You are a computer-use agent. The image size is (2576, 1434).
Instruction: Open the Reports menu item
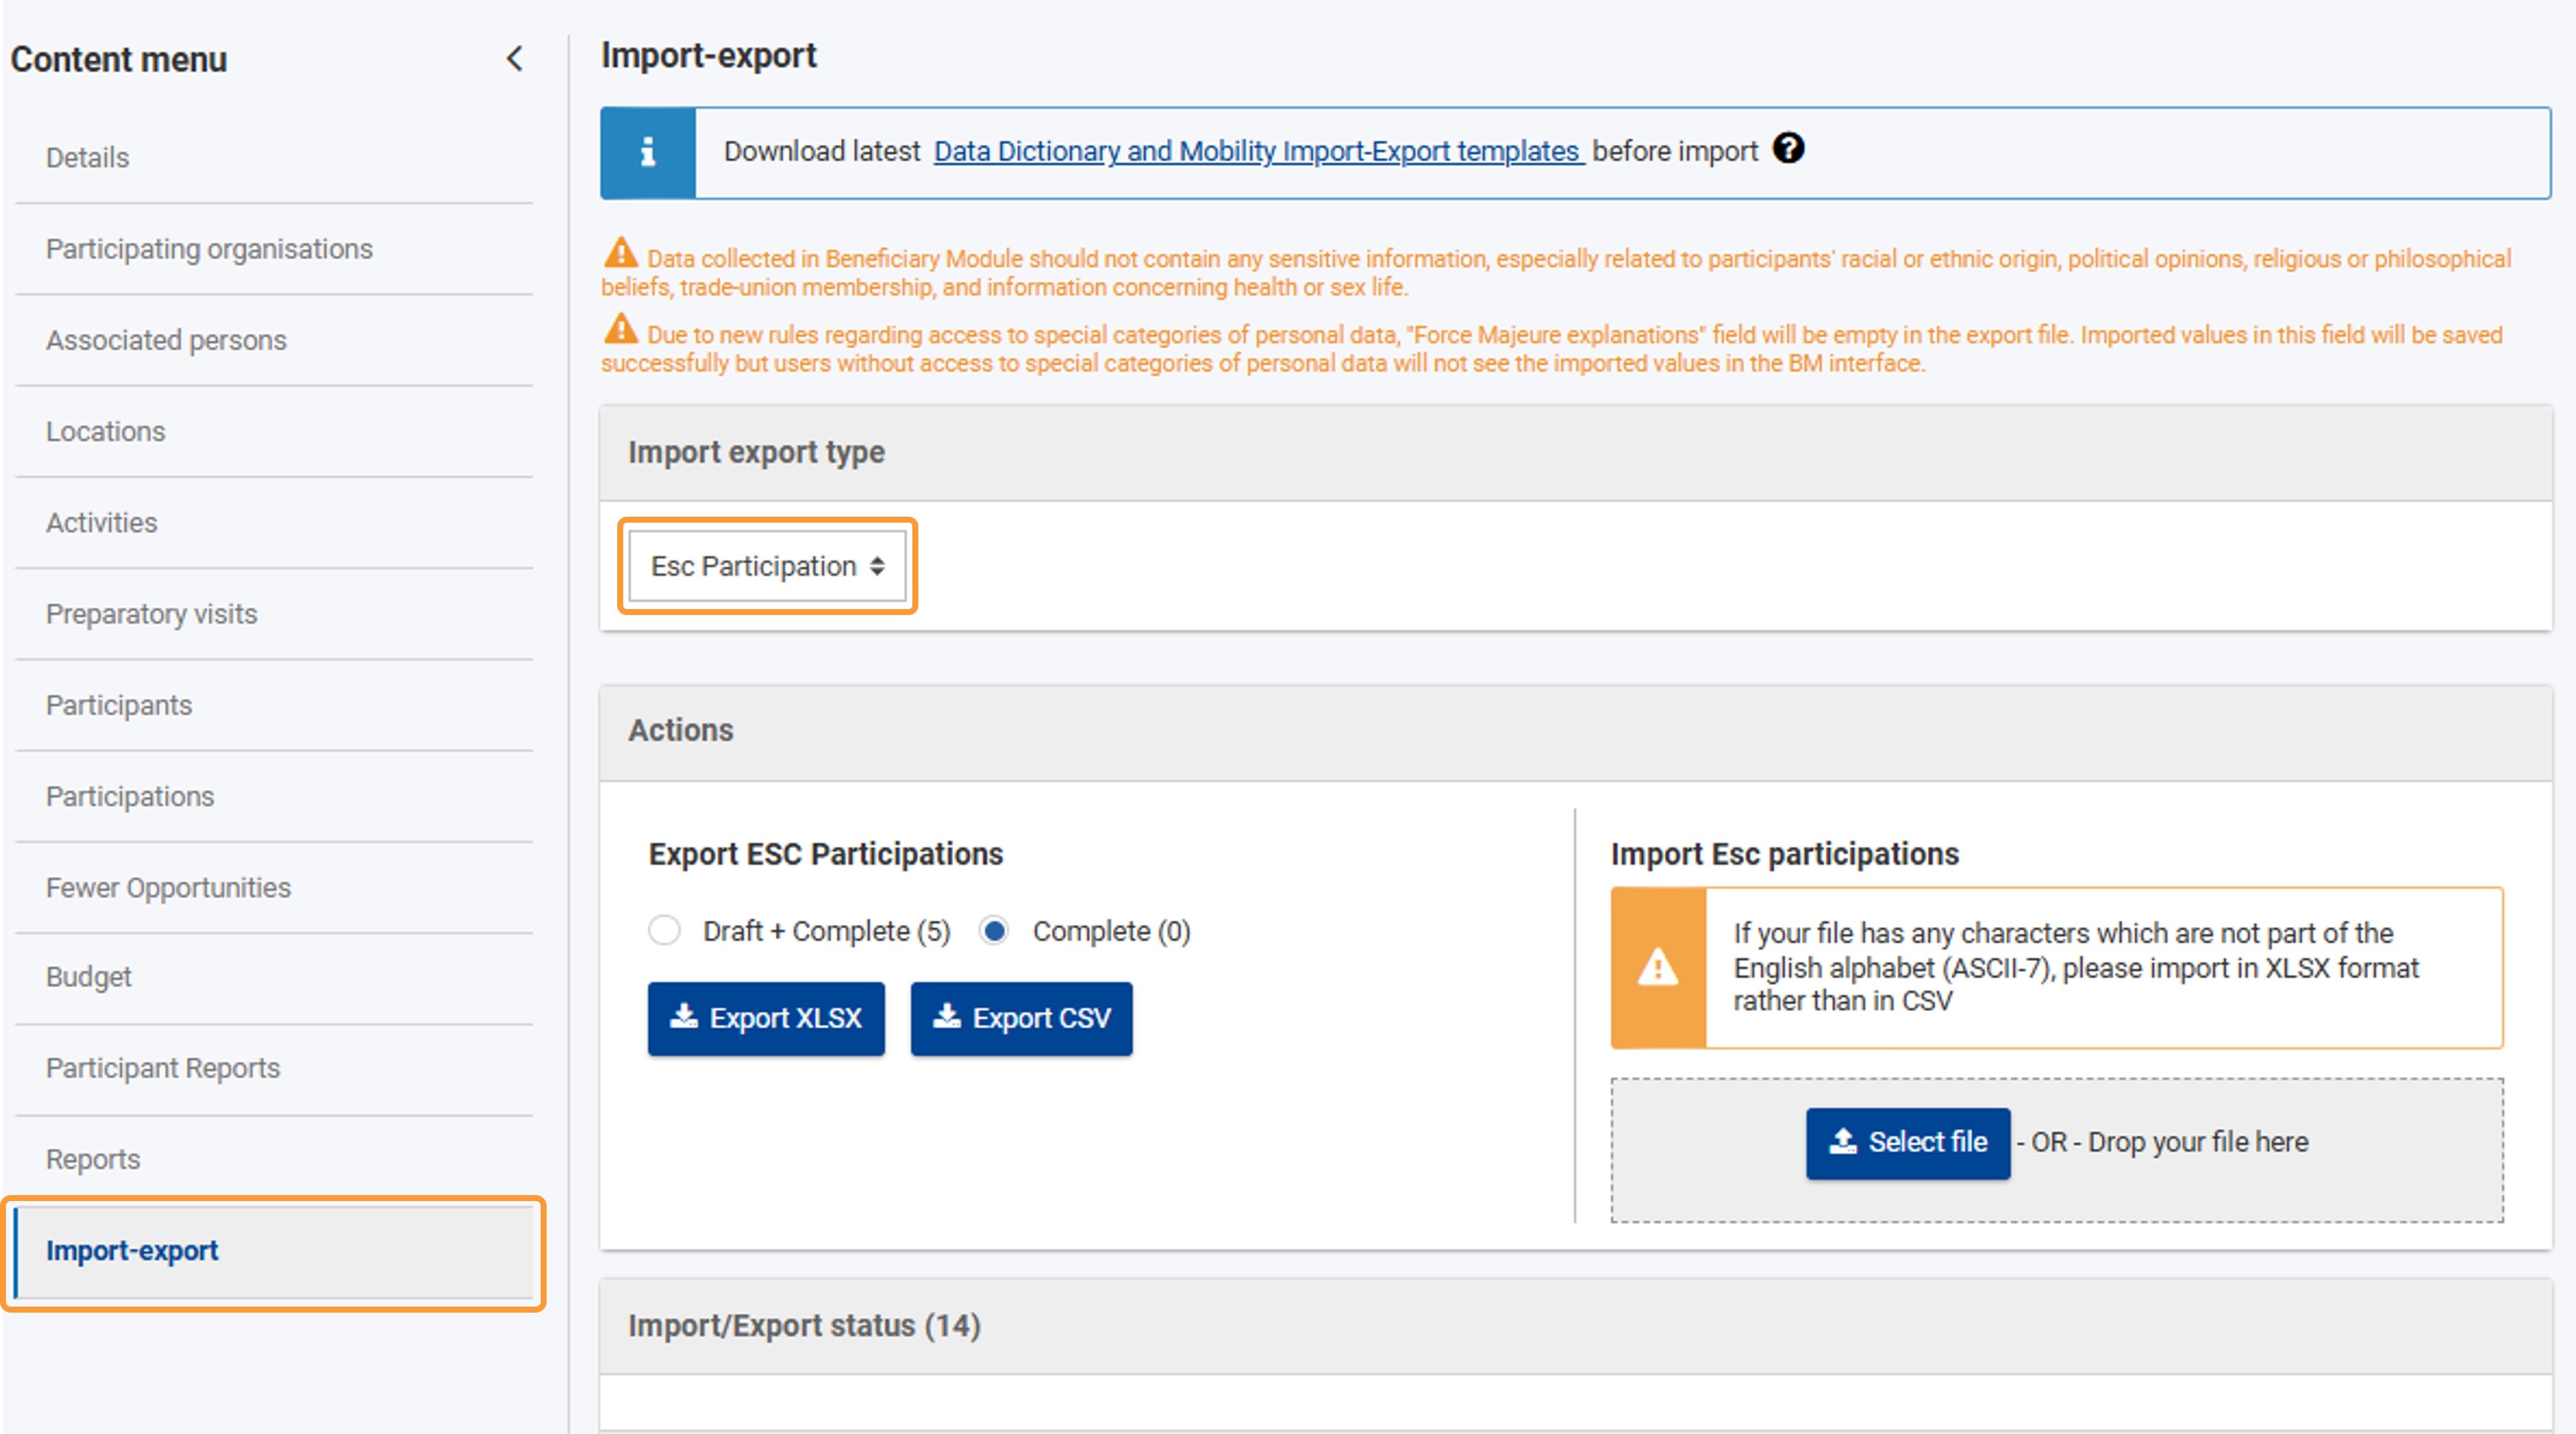[x=274, y=1159]
